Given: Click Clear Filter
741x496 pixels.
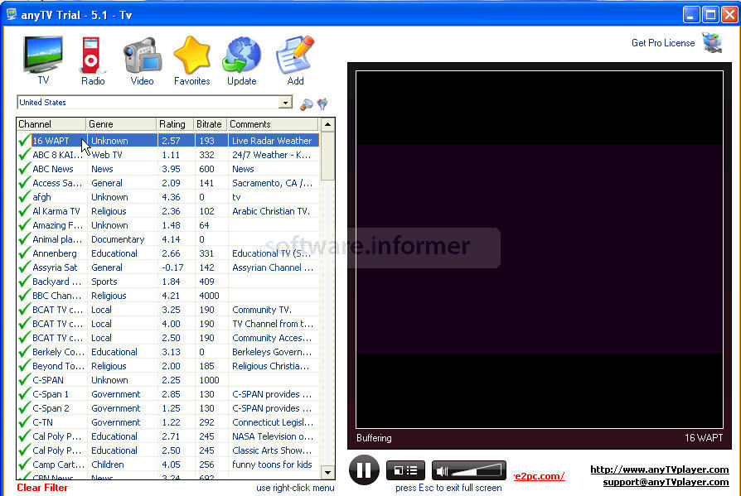Looking at the screenshot, I should tap(42, 488).
